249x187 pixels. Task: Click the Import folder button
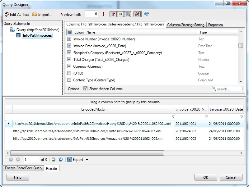coord(43,14)
